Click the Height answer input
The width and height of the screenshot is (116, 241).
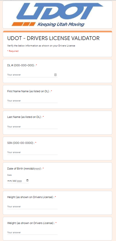tap(32, 207)
